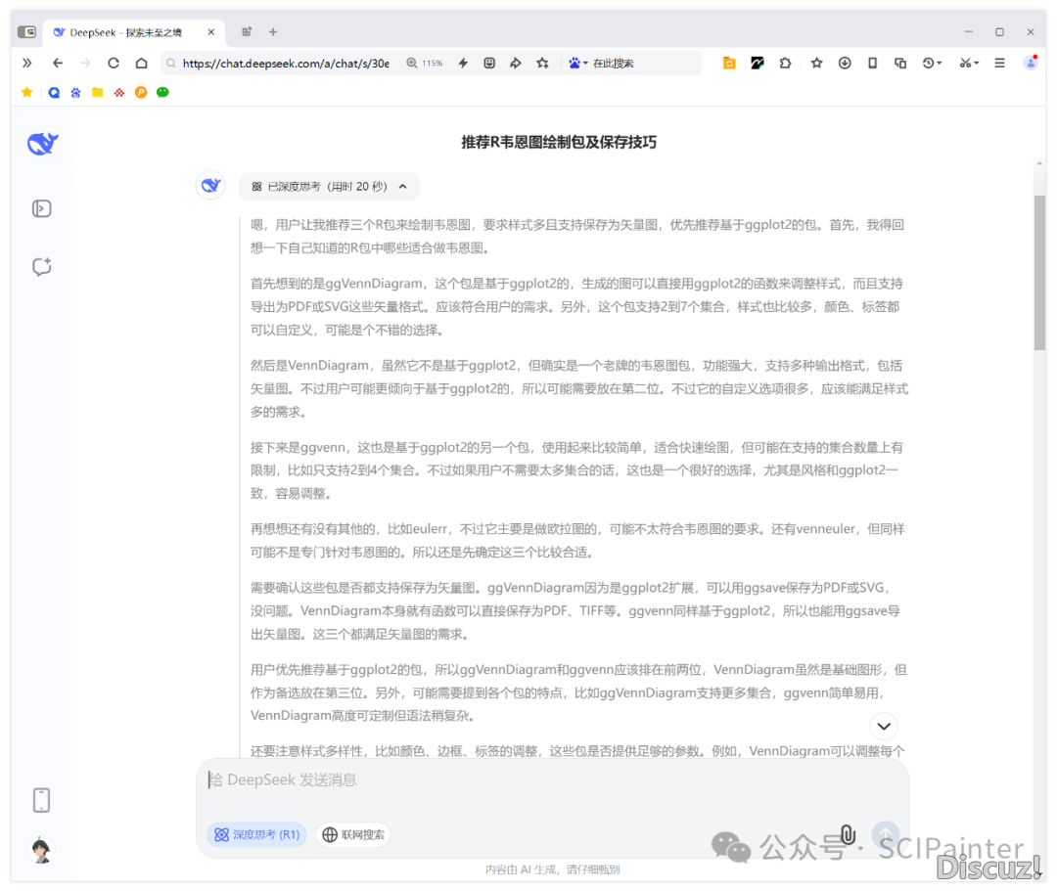Open the orange P bookmark

click(x=141, y=92)
